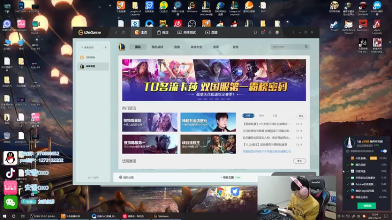Image resolution: width=392 pixels, height=220 pixels.
Task: Open the Google Chrome icon below the WeGame window
Action: [220, 192]
